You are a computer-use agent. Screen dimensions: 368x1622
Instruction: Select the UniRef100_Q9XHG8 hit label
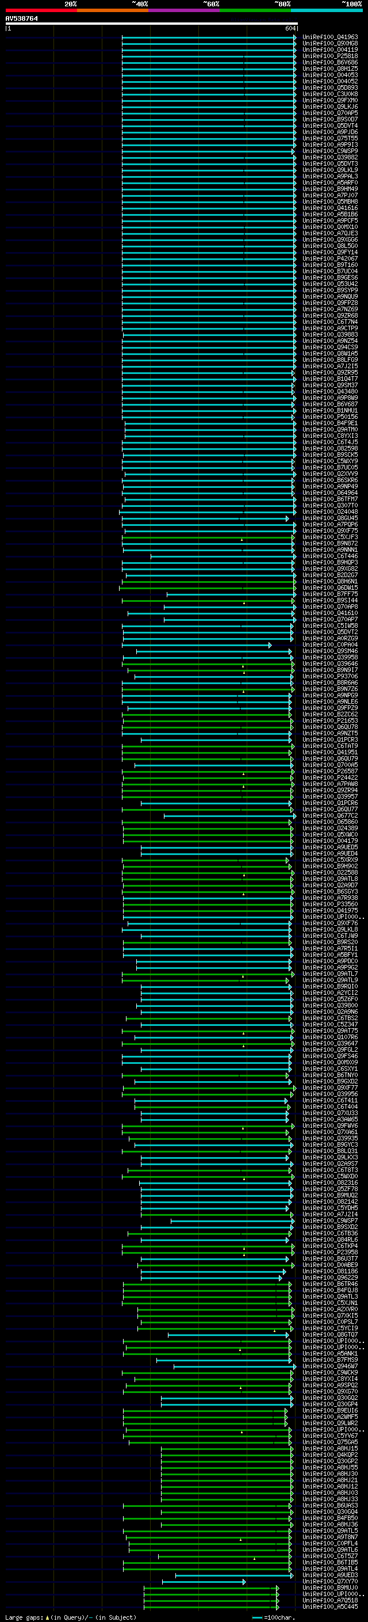[x=330, y=44]
